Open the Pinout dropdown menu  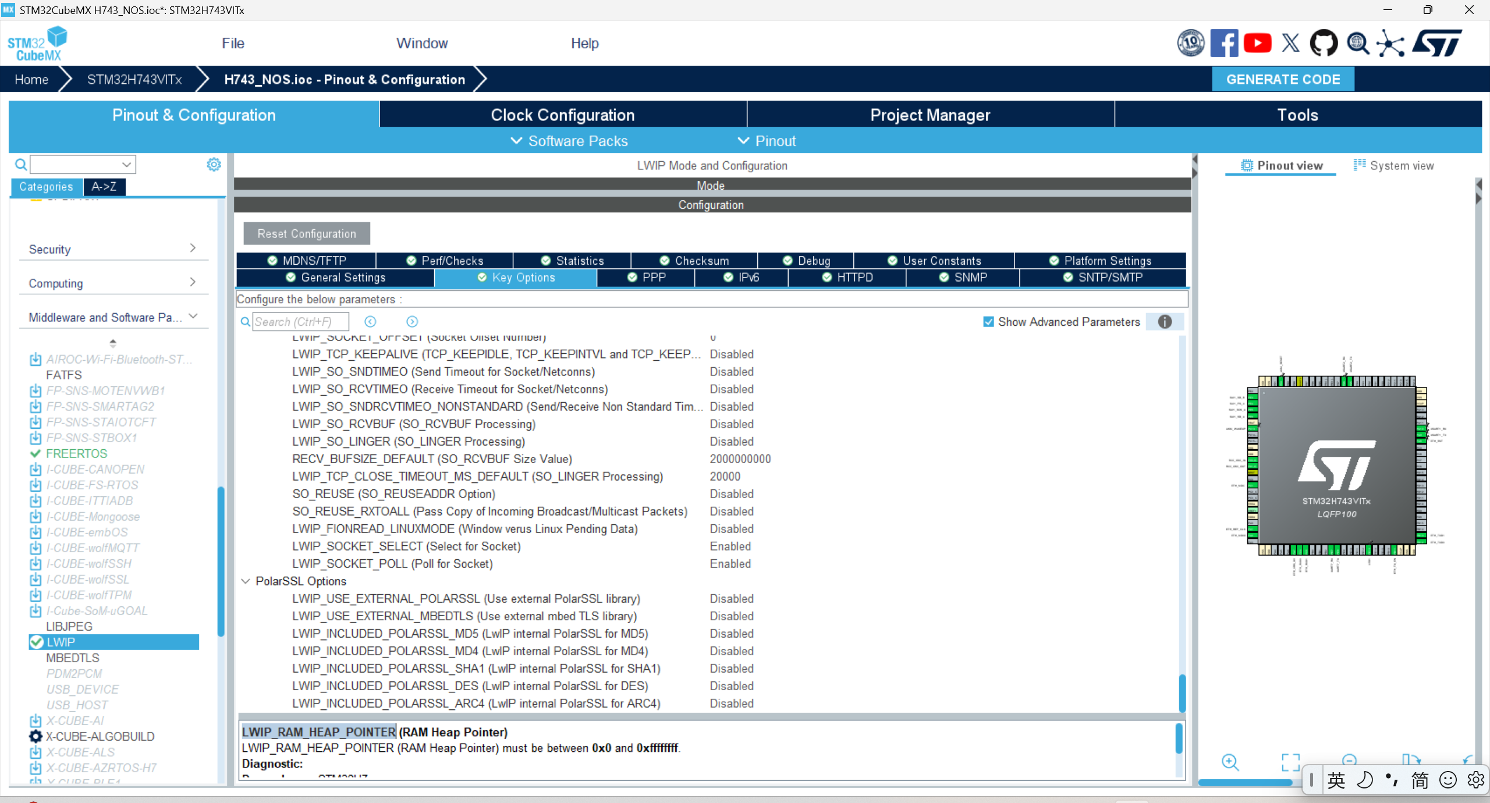point(767,141)
